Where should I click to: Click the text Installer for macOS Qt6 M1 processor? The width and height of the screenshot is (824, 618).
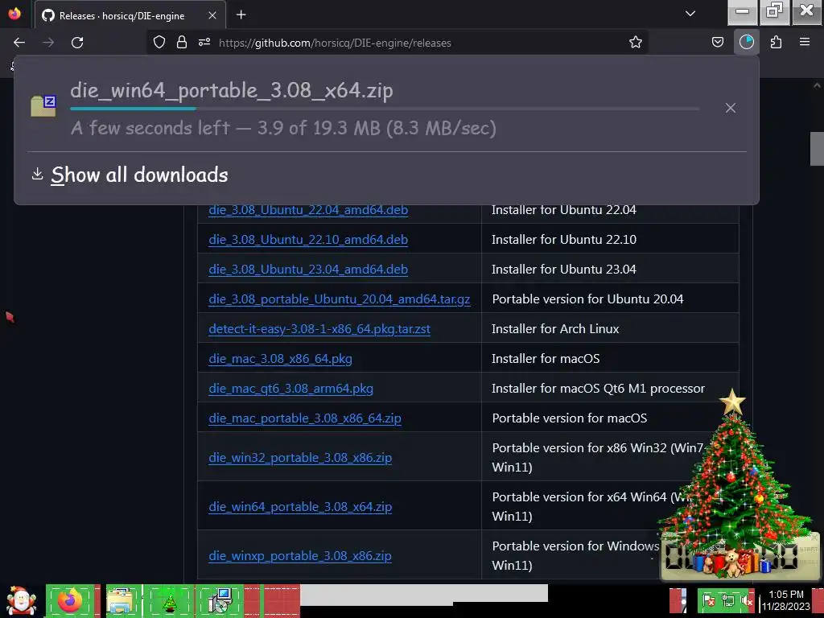tap(598, 389)
